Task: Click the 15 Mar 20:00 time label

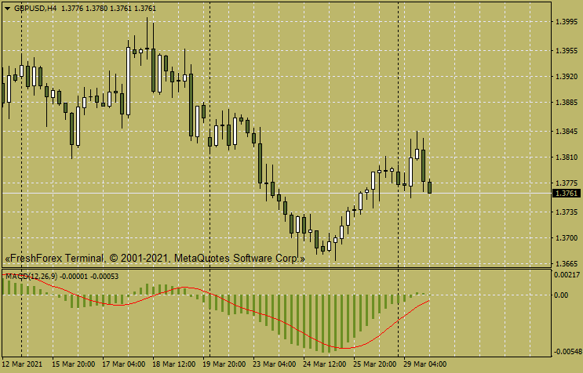Action: pos(73,364)
